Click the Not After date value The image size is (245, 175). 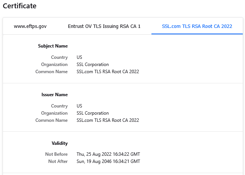point(108,161)
